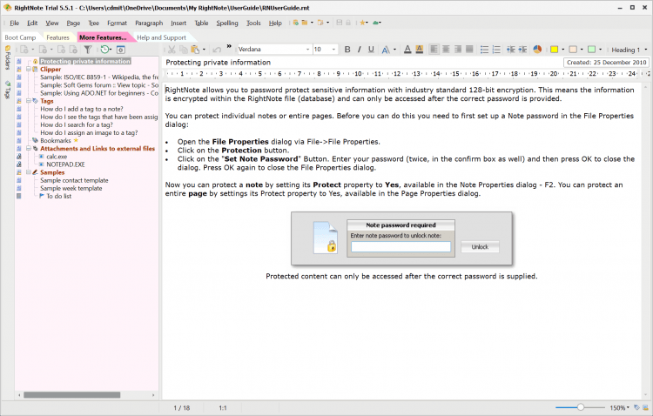Increase paragraph indent
The height and width of the screenshot is (416, 653).
[x=522, y=50]
